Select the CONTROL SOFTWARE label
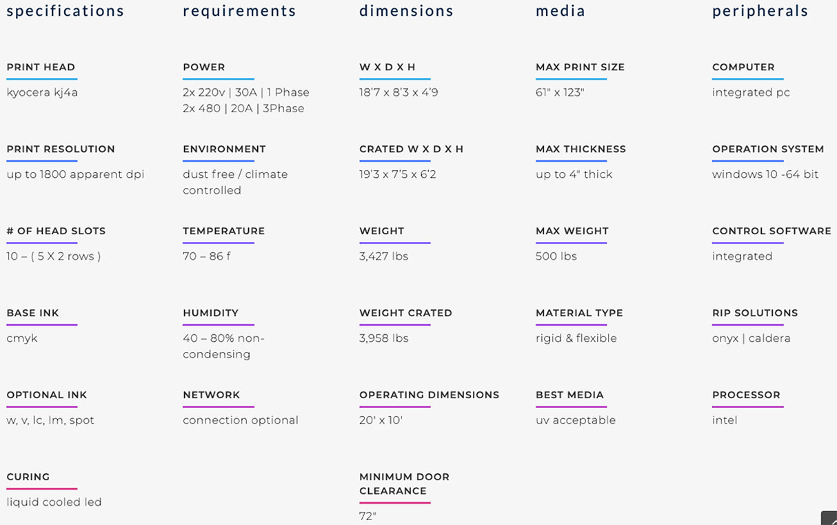 (x=772, y=231)
